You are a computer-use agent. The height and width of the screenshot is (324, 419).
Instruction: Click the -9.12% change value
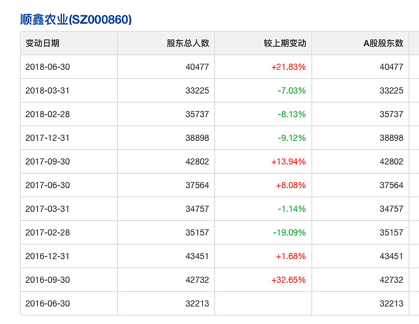(291, 138)
